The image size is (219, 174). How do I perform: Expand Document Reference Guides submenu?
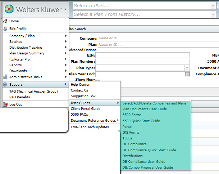click(x=95, y=120)
